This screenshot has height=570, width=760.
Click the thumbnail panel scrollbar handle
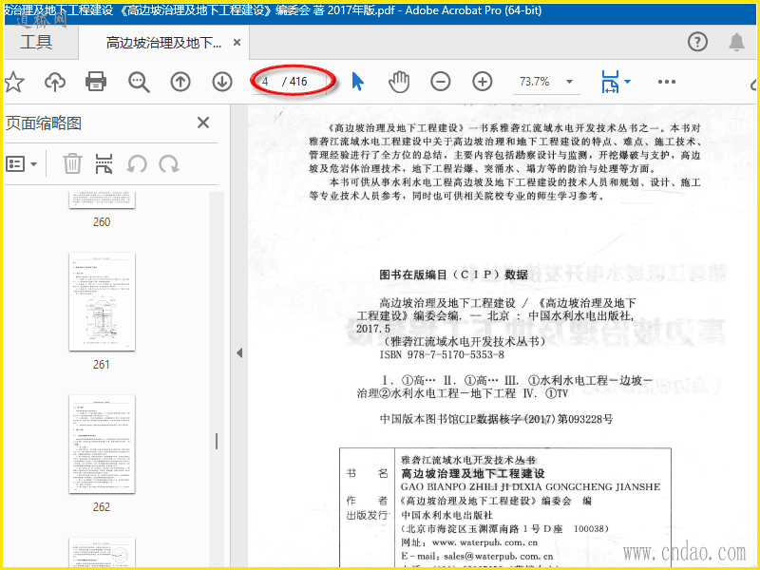tap(217, 441)
